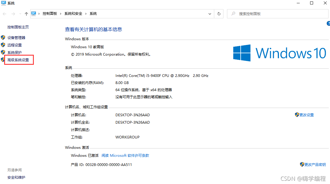
Task: Expand chevron before 控制面板 breadcrumb
Action: [x=39, y=14]
